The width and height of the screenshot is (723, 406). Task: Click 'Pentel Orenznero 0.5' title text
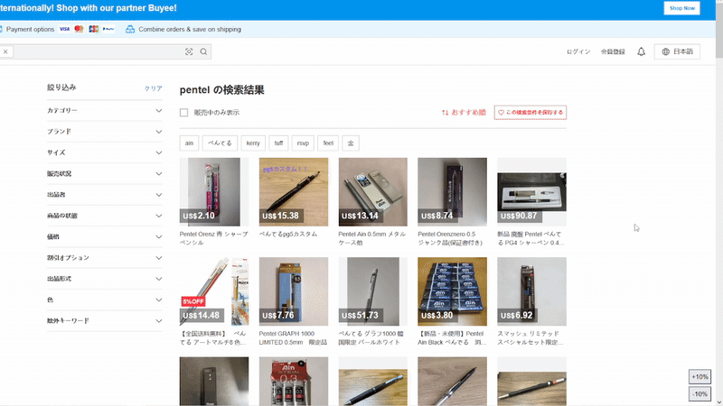(446, 235)
